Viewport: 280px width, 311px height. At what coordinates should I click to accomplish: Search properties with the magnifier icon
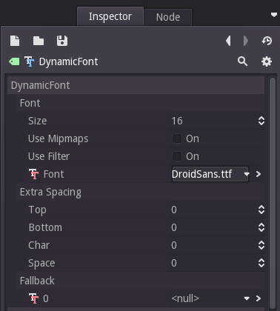[x=242, y=61]
